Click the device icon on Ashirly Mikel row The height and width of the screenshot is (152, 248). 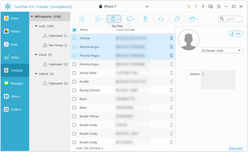pyautogui.click(x=171, y=73)
